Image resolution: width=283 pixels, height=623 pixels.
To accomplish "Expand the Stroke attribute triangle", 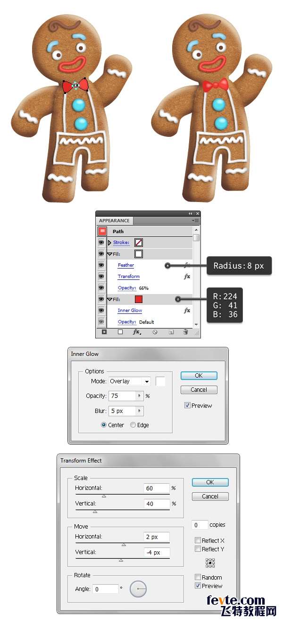I will tap(110, 243).
